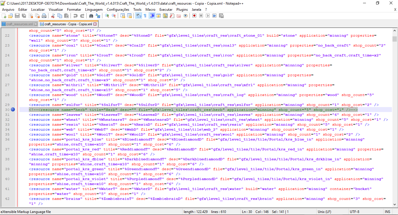398x215 pixels.
Task: Click 'eXtensible Markup Language file' status text
Action: [26, 212]
